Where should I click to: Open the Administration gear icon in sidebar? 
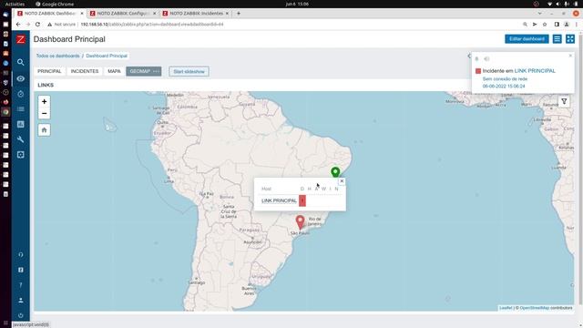21,155
